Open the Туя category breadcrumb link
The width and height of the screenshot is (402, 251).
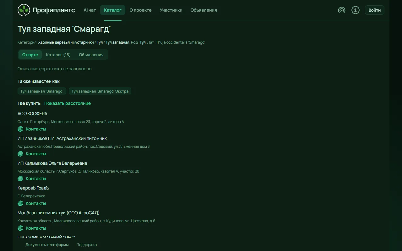(100, 42)
